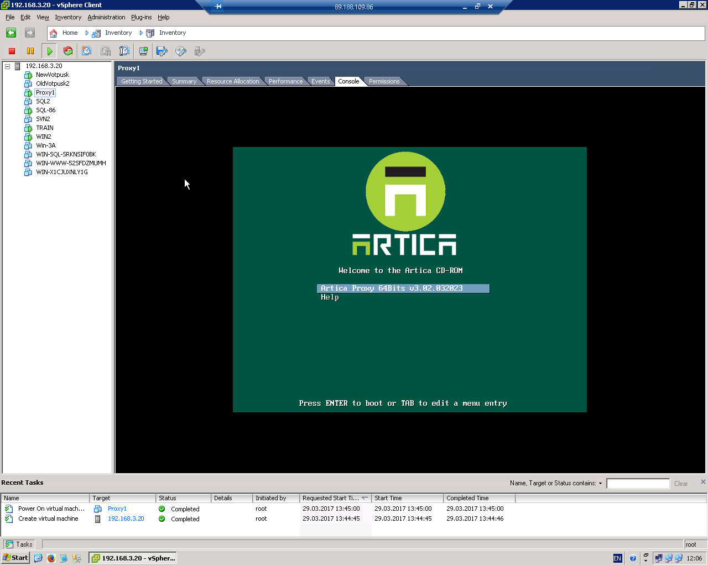Open the Help menu

(x=163, y=17)
